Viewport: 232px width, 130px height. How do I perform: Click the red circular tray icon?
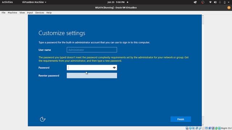[x=203, y=2]
